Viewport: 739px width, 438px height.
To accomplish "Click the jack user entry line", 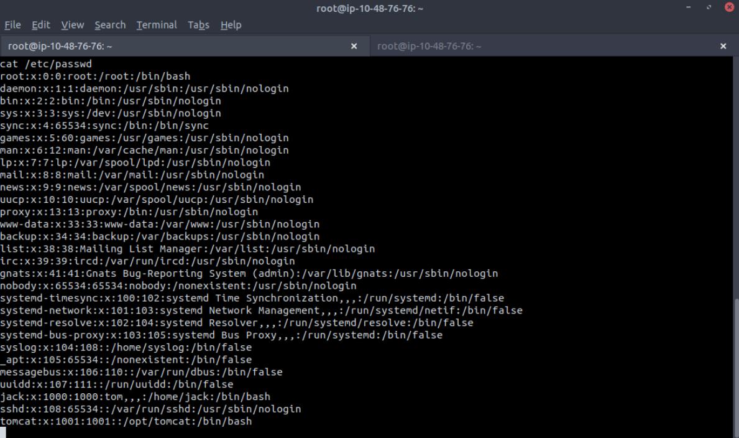I will coord(135,396).
